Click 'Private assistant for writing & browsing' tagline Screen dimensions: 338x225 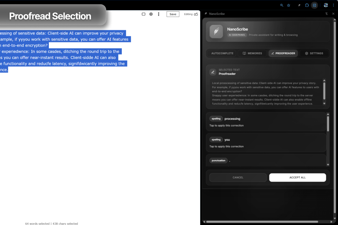pos(273,35)
